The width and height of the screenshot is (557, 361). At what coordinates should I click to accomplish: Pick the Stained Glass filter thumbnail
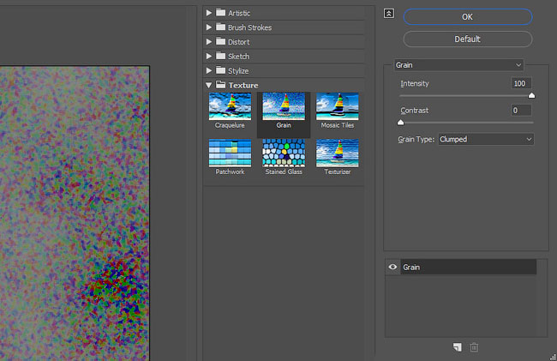pos(284,153)
